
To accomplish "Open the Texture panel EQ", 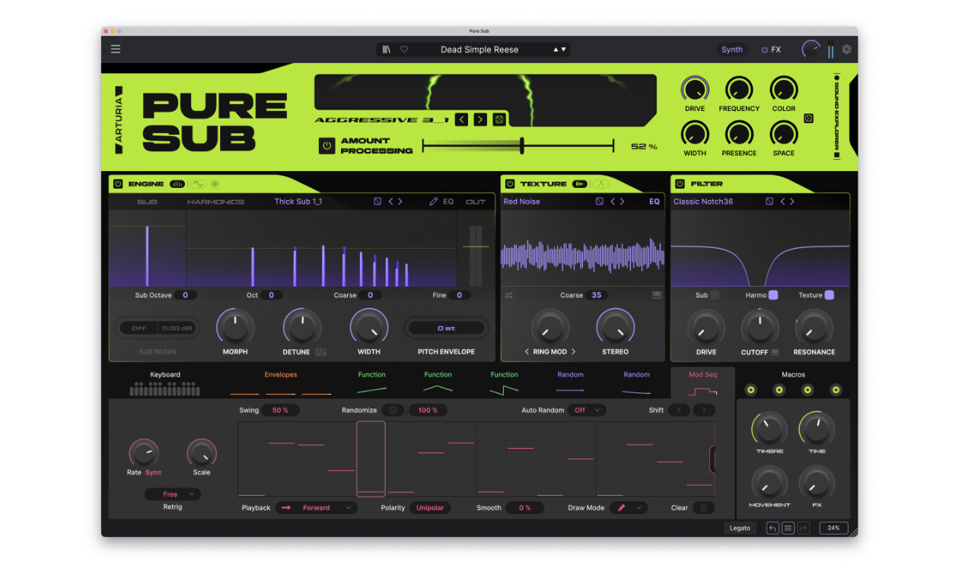I will click(x=655, y=202).
